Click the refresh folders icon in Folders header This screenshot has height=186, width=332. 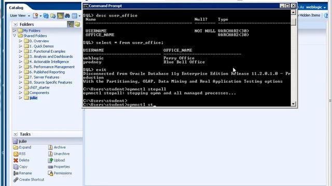pos(77,24)
